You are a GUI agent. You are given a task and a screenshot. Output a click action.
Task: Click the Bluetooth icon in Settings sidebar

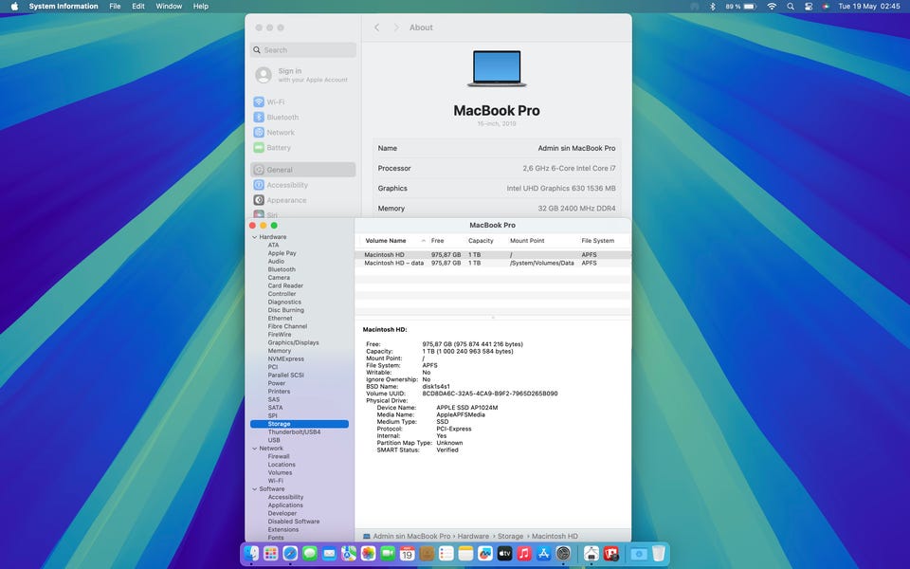click(x=259, y=117)
